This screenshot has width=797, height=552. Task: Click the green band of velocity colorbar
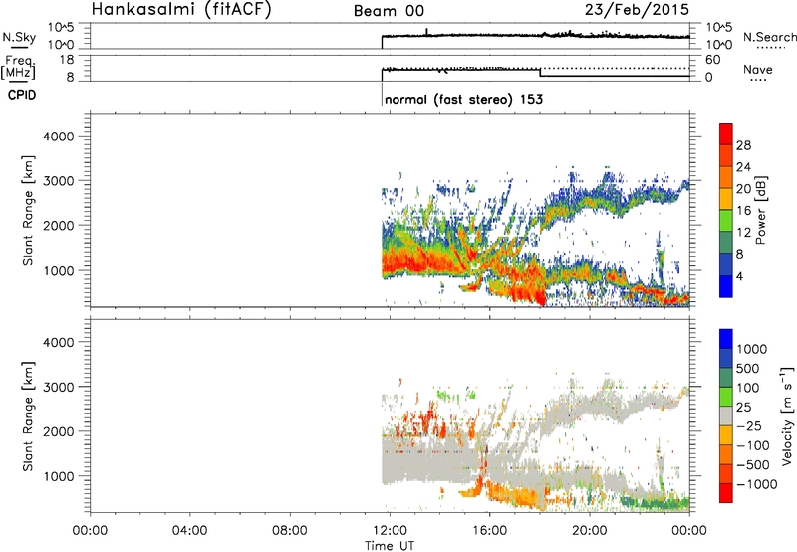[x=726, y=397]
